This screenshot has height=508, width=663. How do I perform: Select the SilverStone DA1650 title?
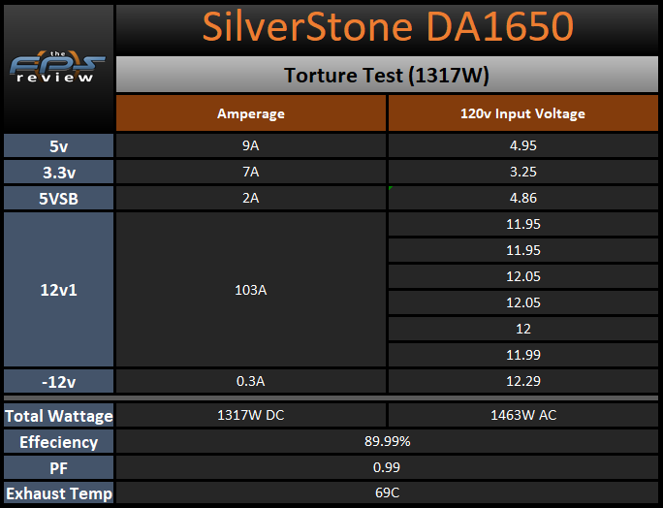point(388,27)
